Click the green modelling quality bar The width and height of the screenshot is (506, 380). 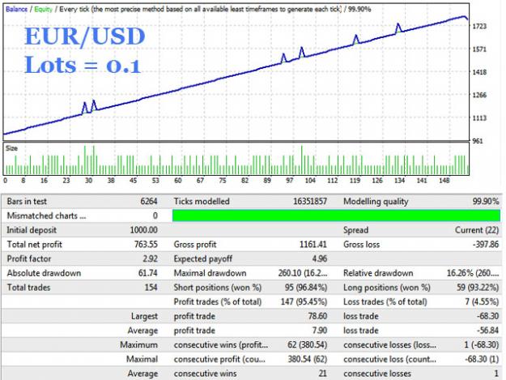pos(336,216)
